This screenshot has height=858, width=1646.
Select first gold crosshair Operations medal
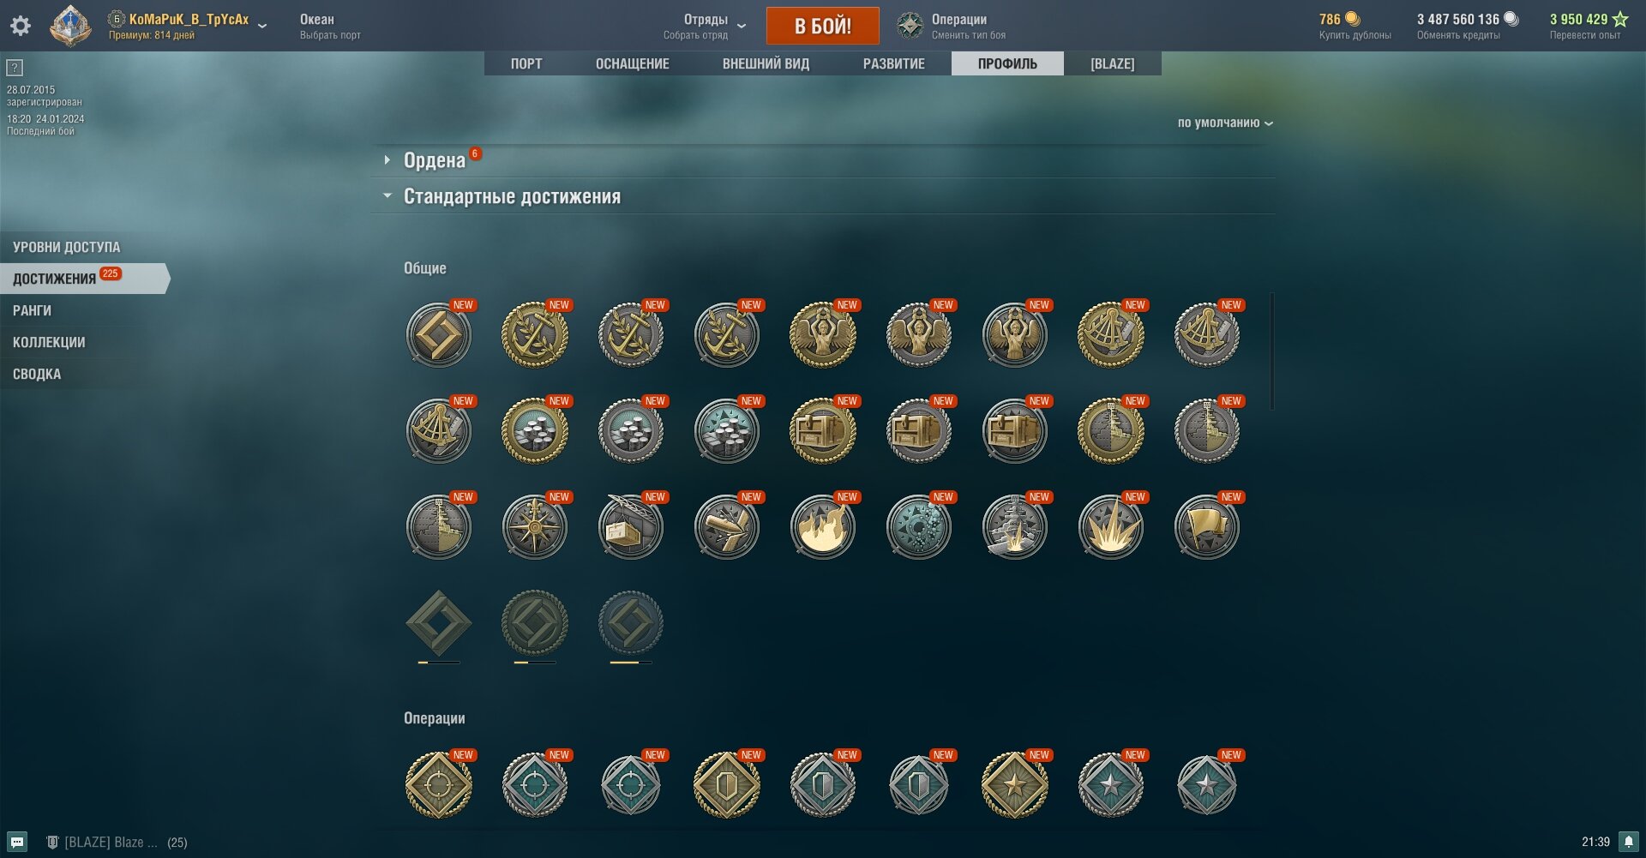439,785
